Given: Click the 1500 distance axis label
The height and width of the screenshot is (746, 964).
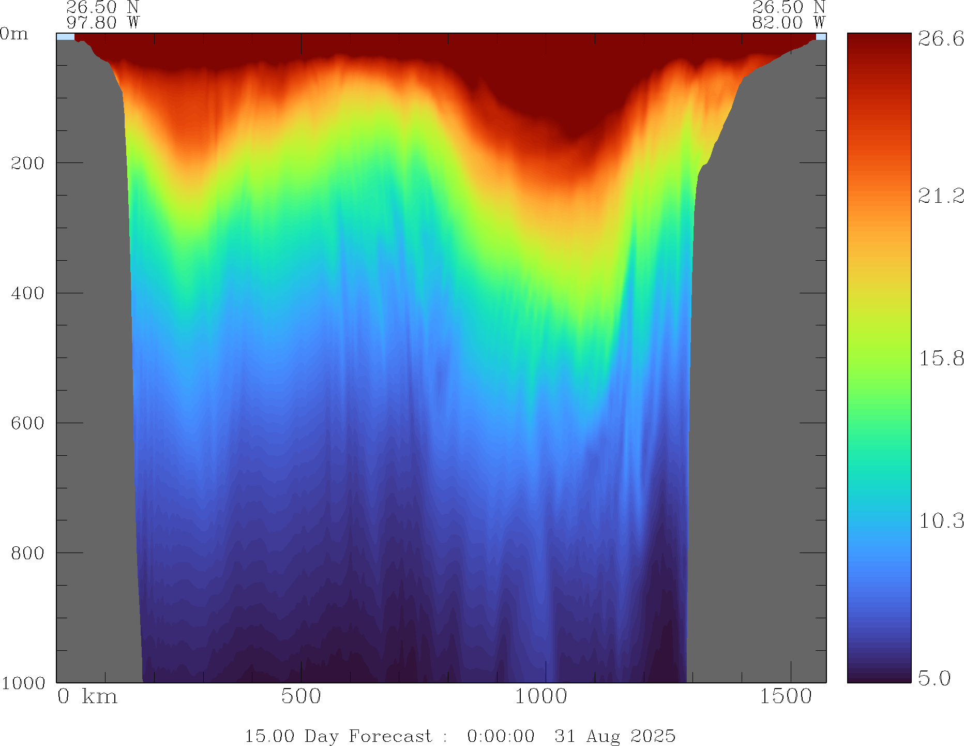Looking at the screenshot, I should point(785,696).
